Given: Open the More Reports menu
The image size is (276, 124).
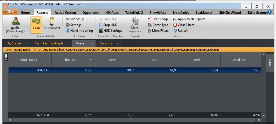Looking at the screenshot, I should click(x=135, y=25).
